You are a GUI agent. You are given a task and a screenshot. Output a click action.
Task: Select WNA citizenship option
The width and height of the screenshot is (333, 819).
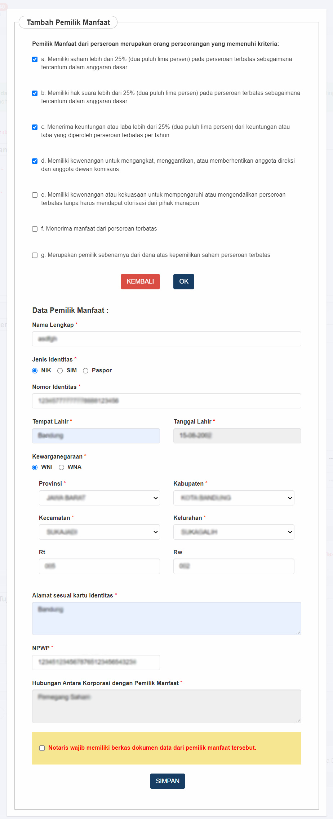pyautogui.click(x=62, y=468)
